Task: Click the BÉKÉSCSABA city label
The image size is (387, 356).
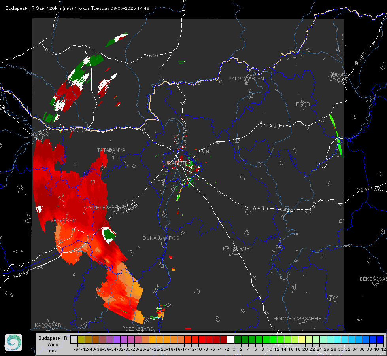Action: pos(373,279)
